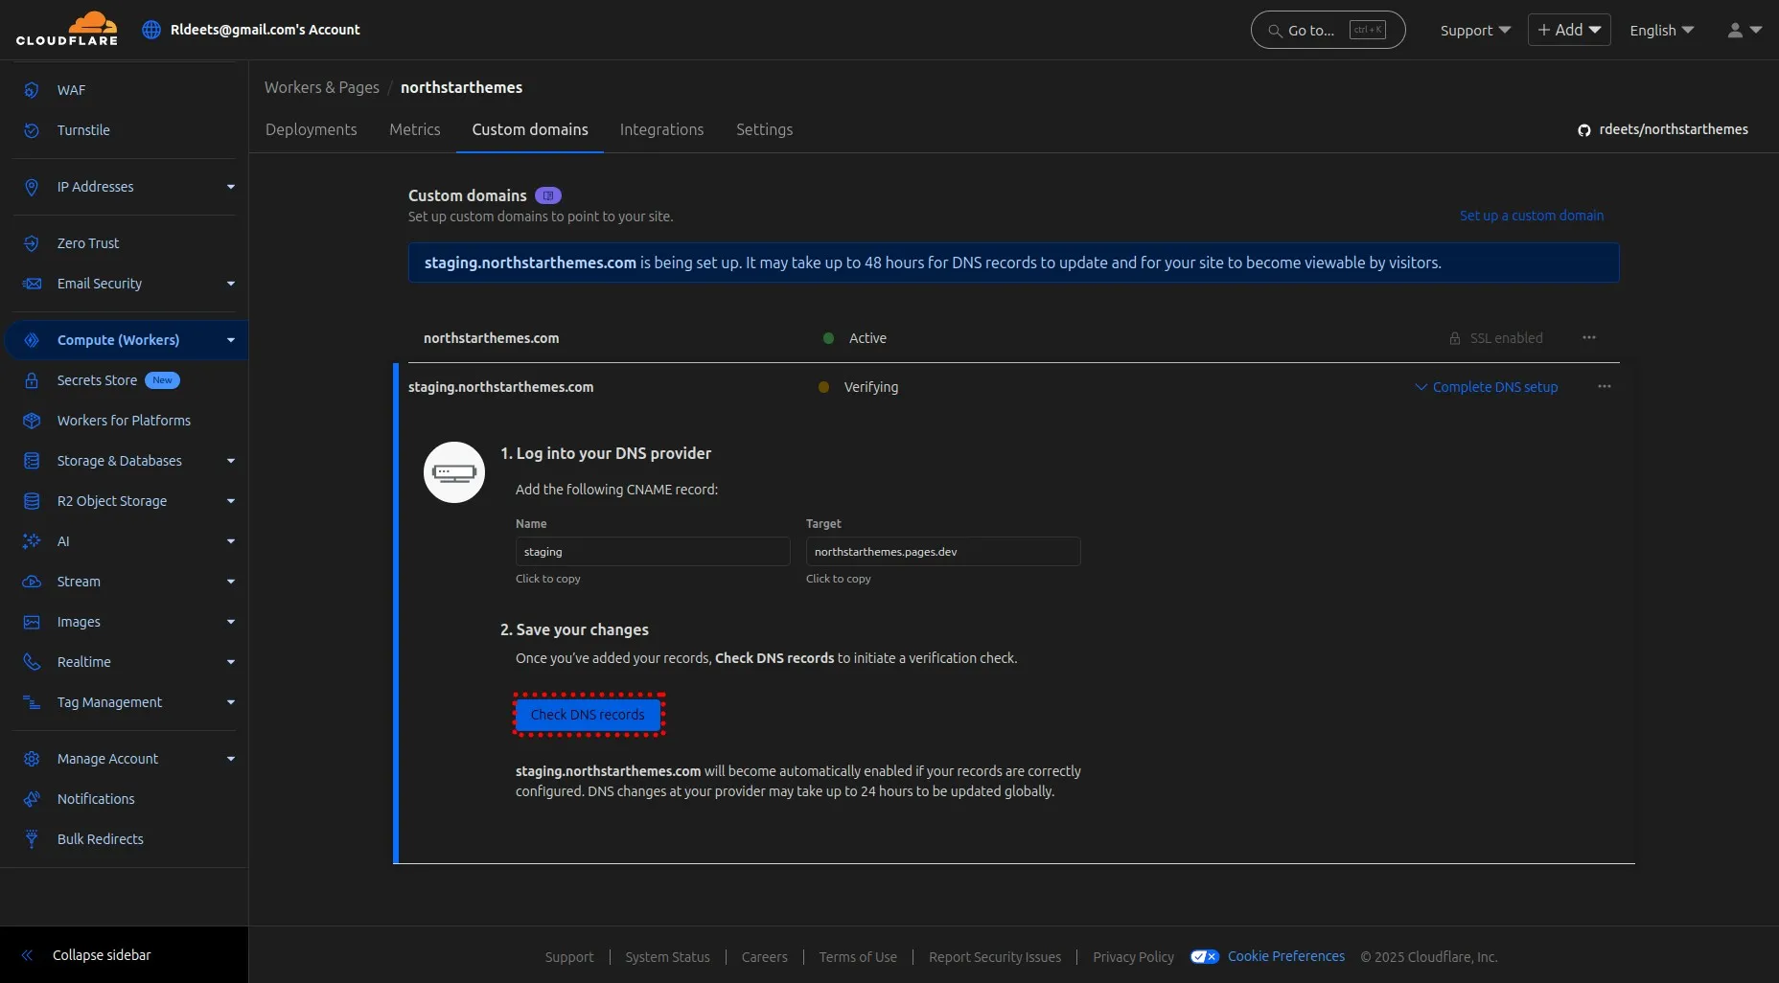This screenshot has width=1779, height=983.
Task: Open Terms of Use footer link
Action: click(x=858, y=957)
